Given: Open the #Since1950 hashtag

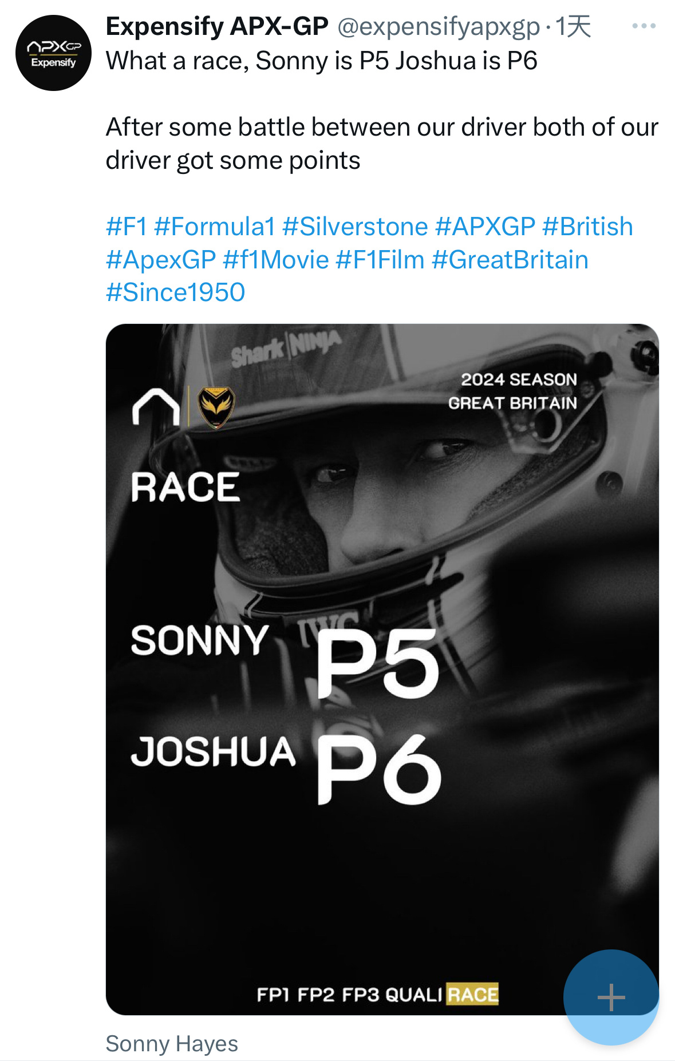Looking at the screenshot, I should (175, 292).
